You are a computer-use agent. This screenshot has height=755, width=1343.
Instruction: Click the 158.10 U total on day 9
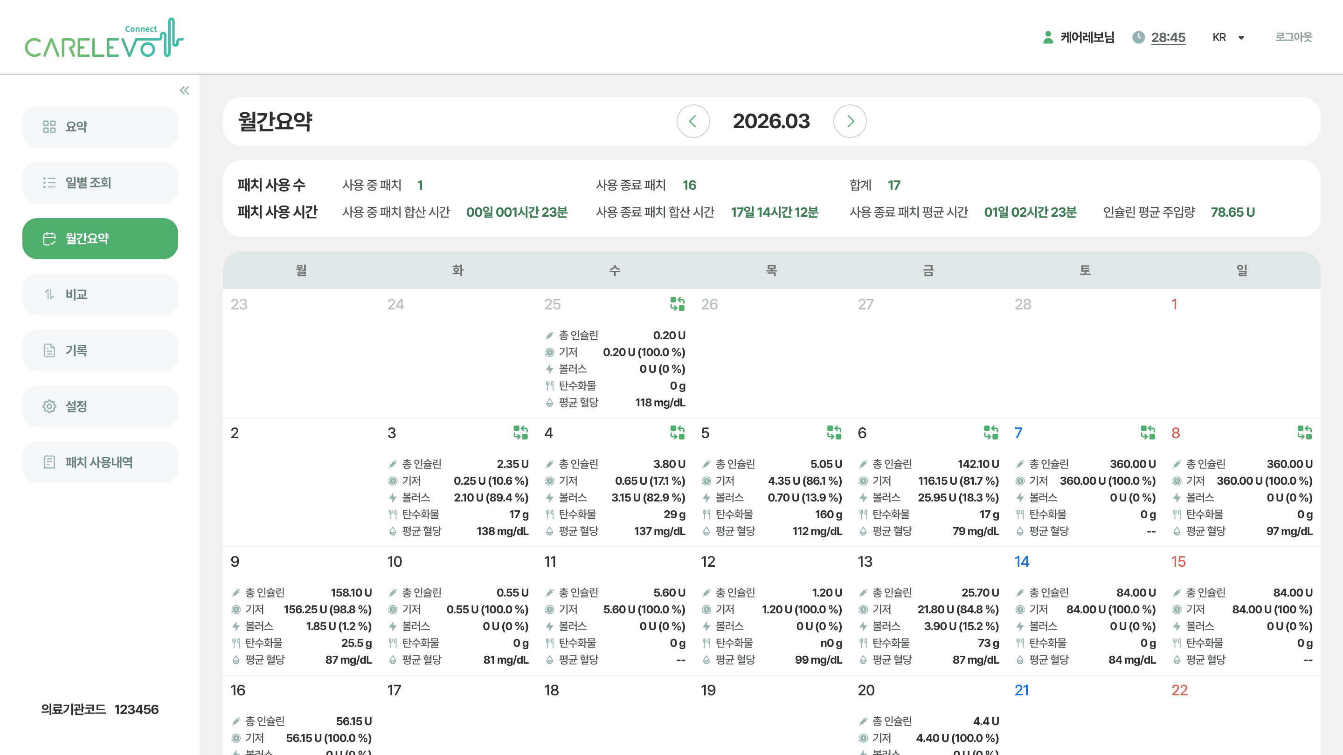point(351,593)
